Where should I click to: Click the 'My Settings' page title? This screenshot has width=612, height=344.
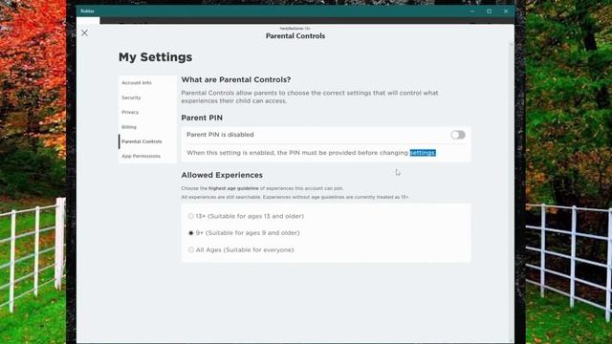pos(155,57)
